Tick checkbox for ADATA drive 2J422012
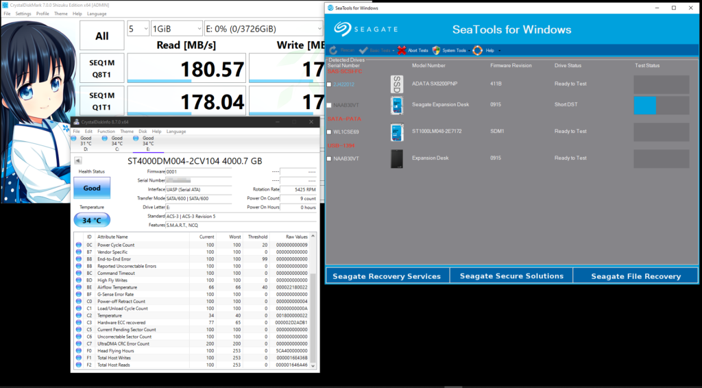This screenshot has height=388, width=702. 329,84
